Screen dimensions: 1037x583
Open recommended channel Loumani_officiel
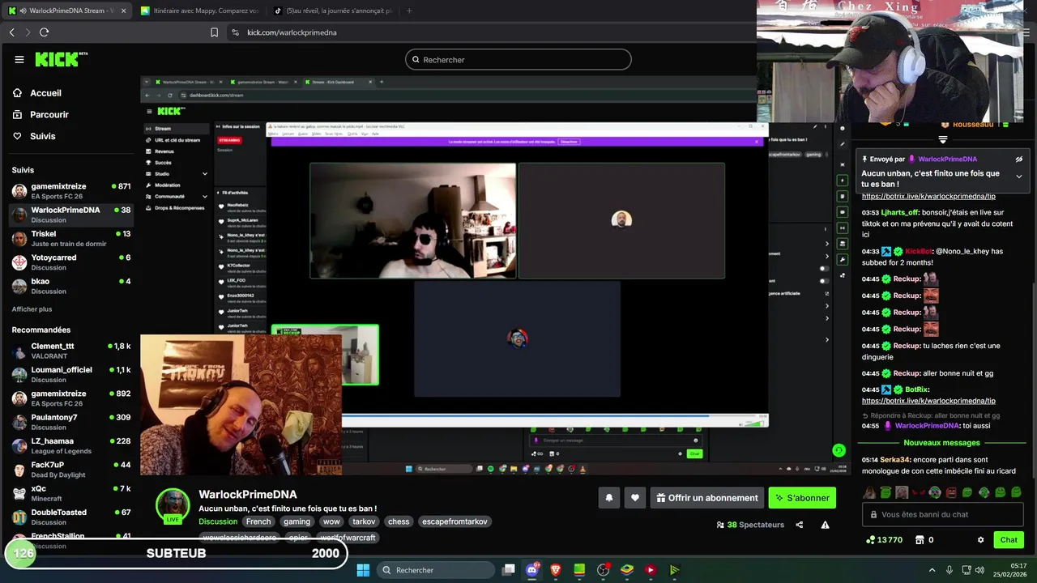(x=71, y=374)
